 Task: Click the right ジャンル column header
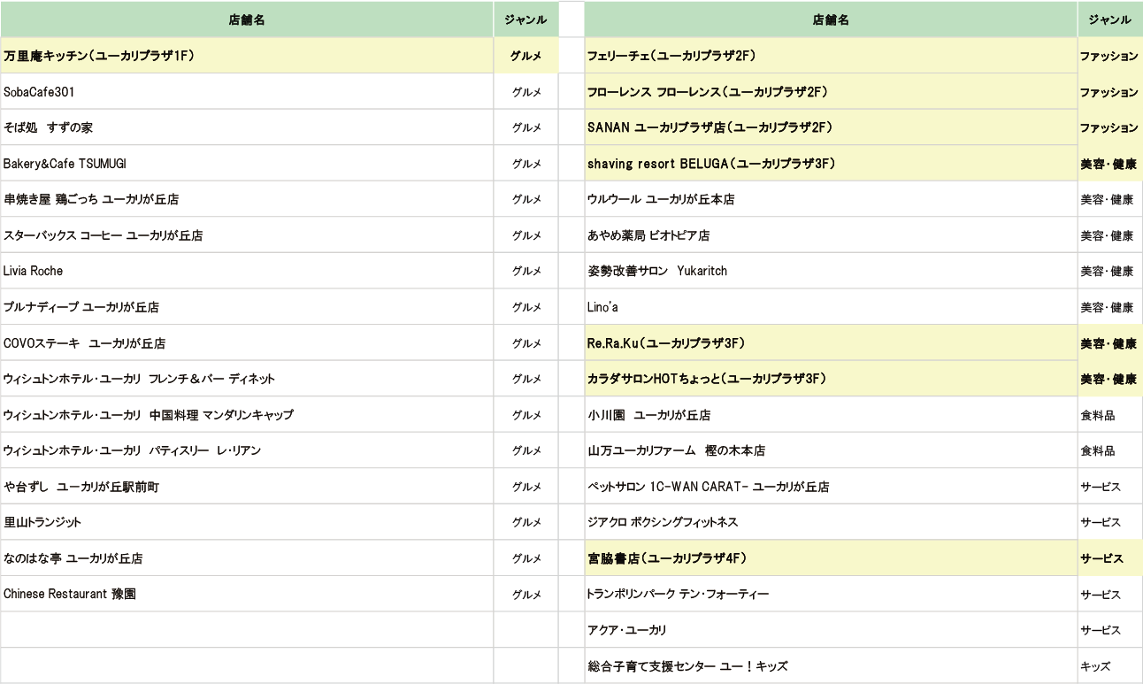(x=1109, y=19)
